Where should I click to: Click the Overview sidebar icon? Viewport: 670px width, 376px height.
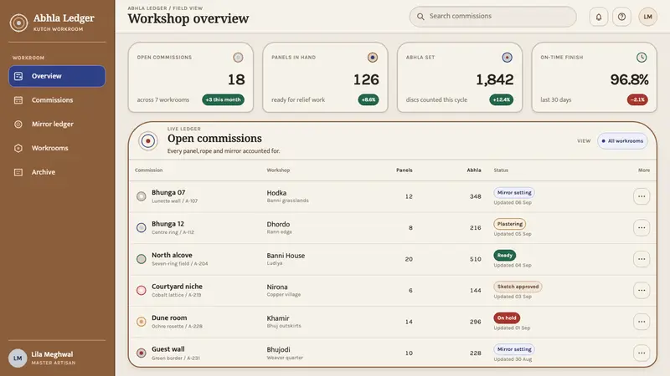click(x=18, y=76)
